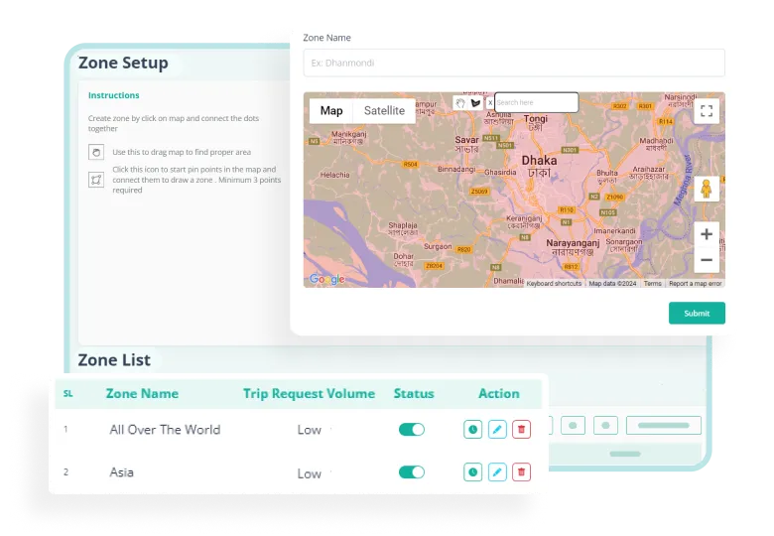The height and width of the screenshot is (536, 774).
Task: Open clock log for All Over The World
Action: tap(472, 430)
